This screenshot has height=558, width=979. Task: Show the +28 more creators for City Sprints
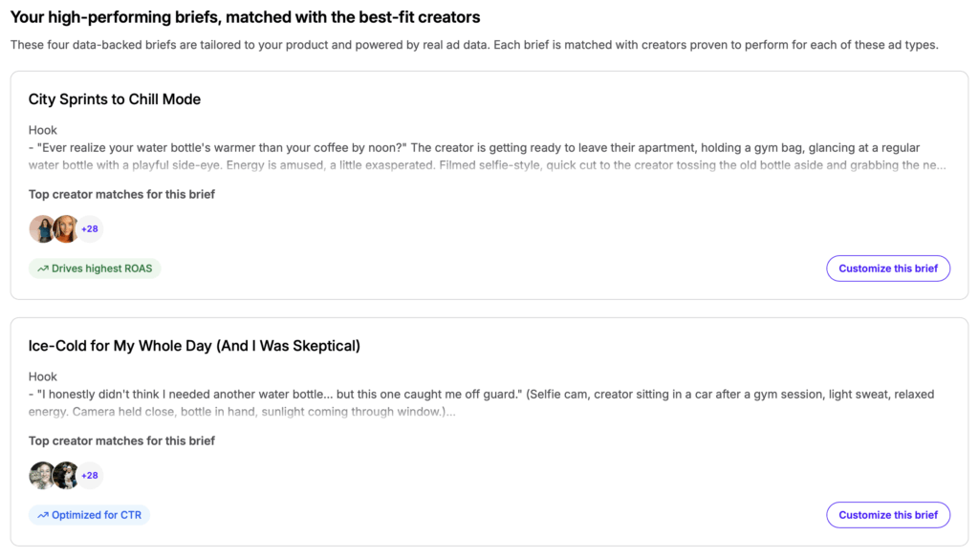[x=90, y=229]
